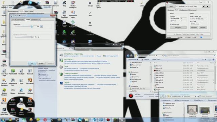The height and width of the screenshot is (122, 217).
Task: Move the Microphone level slider handle
Action: click(x=32, y=26)
